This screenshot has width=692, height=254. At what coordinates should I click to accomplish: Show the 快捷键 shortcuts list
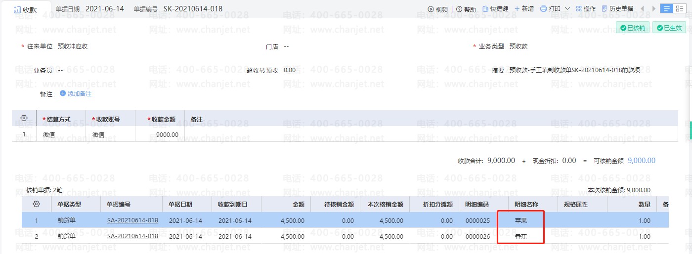(495, 9)
